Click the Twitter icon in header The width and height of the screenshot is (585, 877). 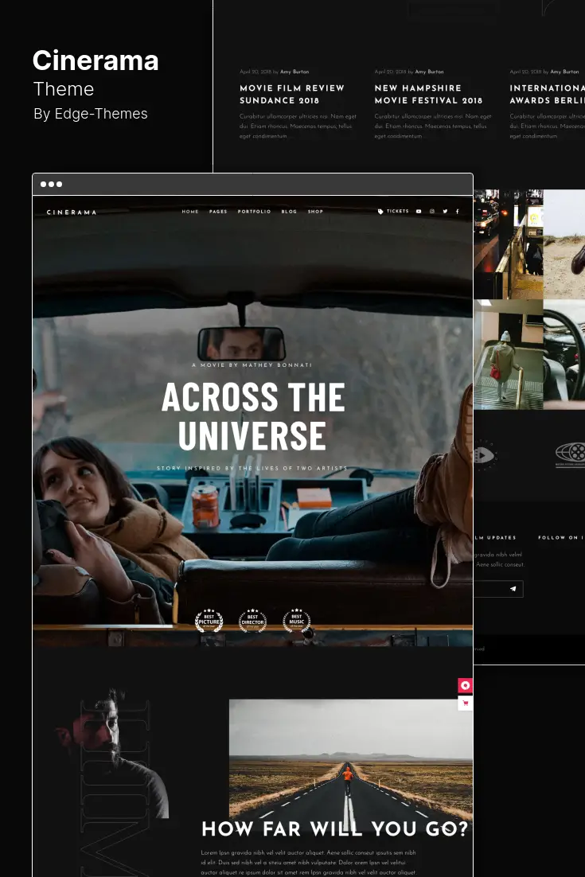(x=445, y=212)
